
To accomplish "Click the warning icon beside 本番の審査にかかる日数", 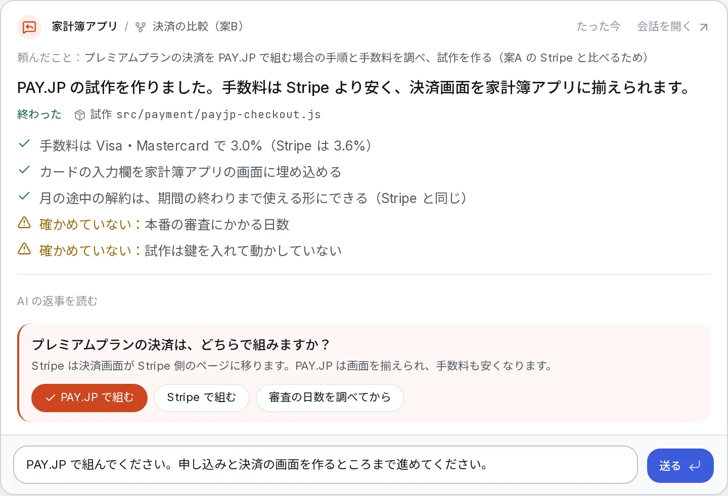I will pos(24,223).
